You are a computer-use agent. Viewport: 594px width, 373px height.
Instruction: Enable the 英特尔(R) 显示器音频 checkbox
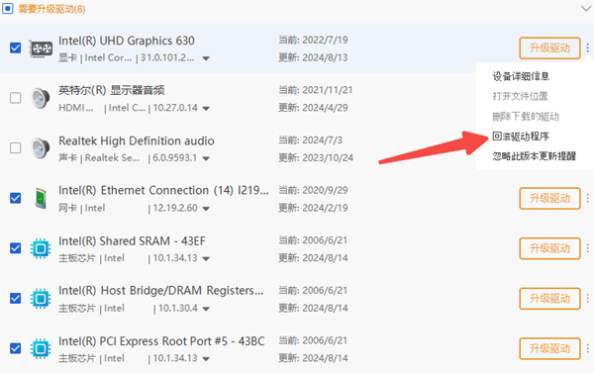click(16, 98)
